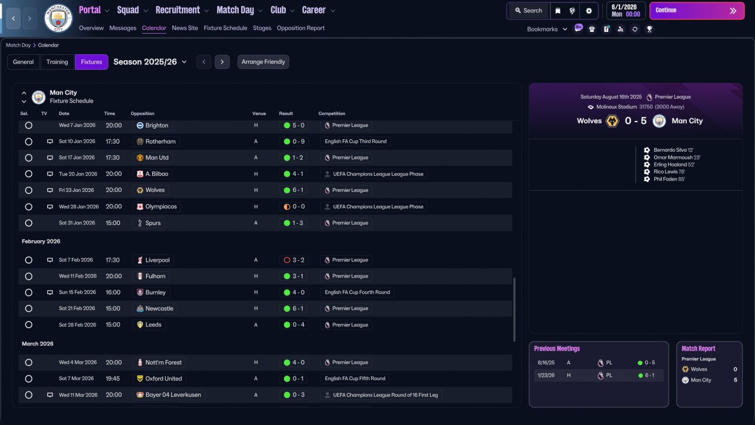Select the radio button for the Olympiacos fixture
Screen dimensions: 755x425
(x=28, y=207)
